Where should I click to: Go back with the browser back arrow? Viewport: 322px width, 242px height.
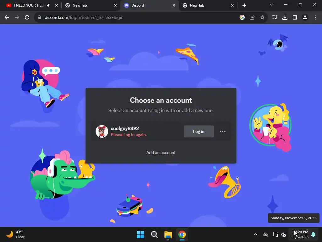(7, 18)
